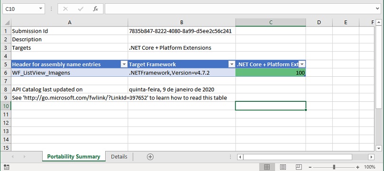Click vertical scrollbar down arrow

click(x=379, y=148)
